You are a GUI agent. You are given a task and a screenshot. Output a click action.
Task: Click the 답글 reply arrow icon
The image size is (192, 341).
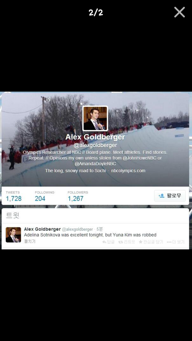pos(104,242)
